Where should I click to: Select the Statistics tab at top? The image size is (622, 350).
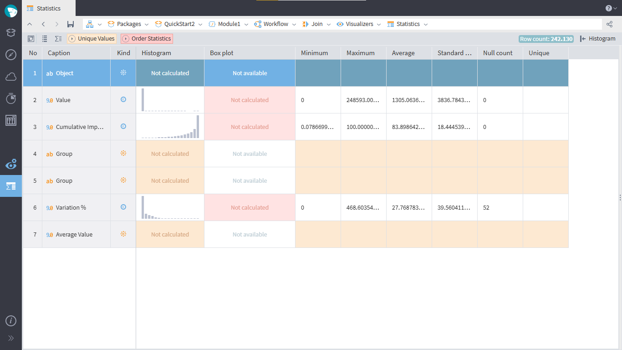[x=49, y=8]
